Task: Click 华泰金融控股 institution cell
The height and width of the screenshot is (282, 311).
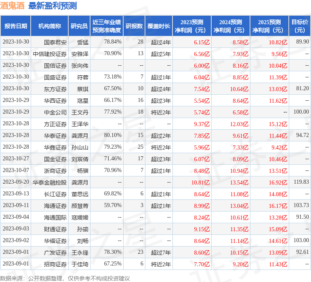Action: point(50,182)
